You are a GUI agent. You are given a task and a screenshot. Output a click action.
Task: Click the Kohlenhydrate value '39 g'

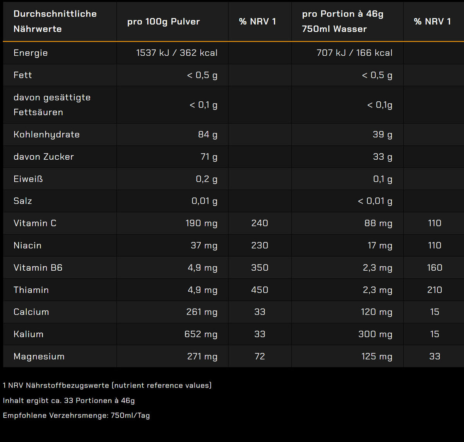(383, 135)
